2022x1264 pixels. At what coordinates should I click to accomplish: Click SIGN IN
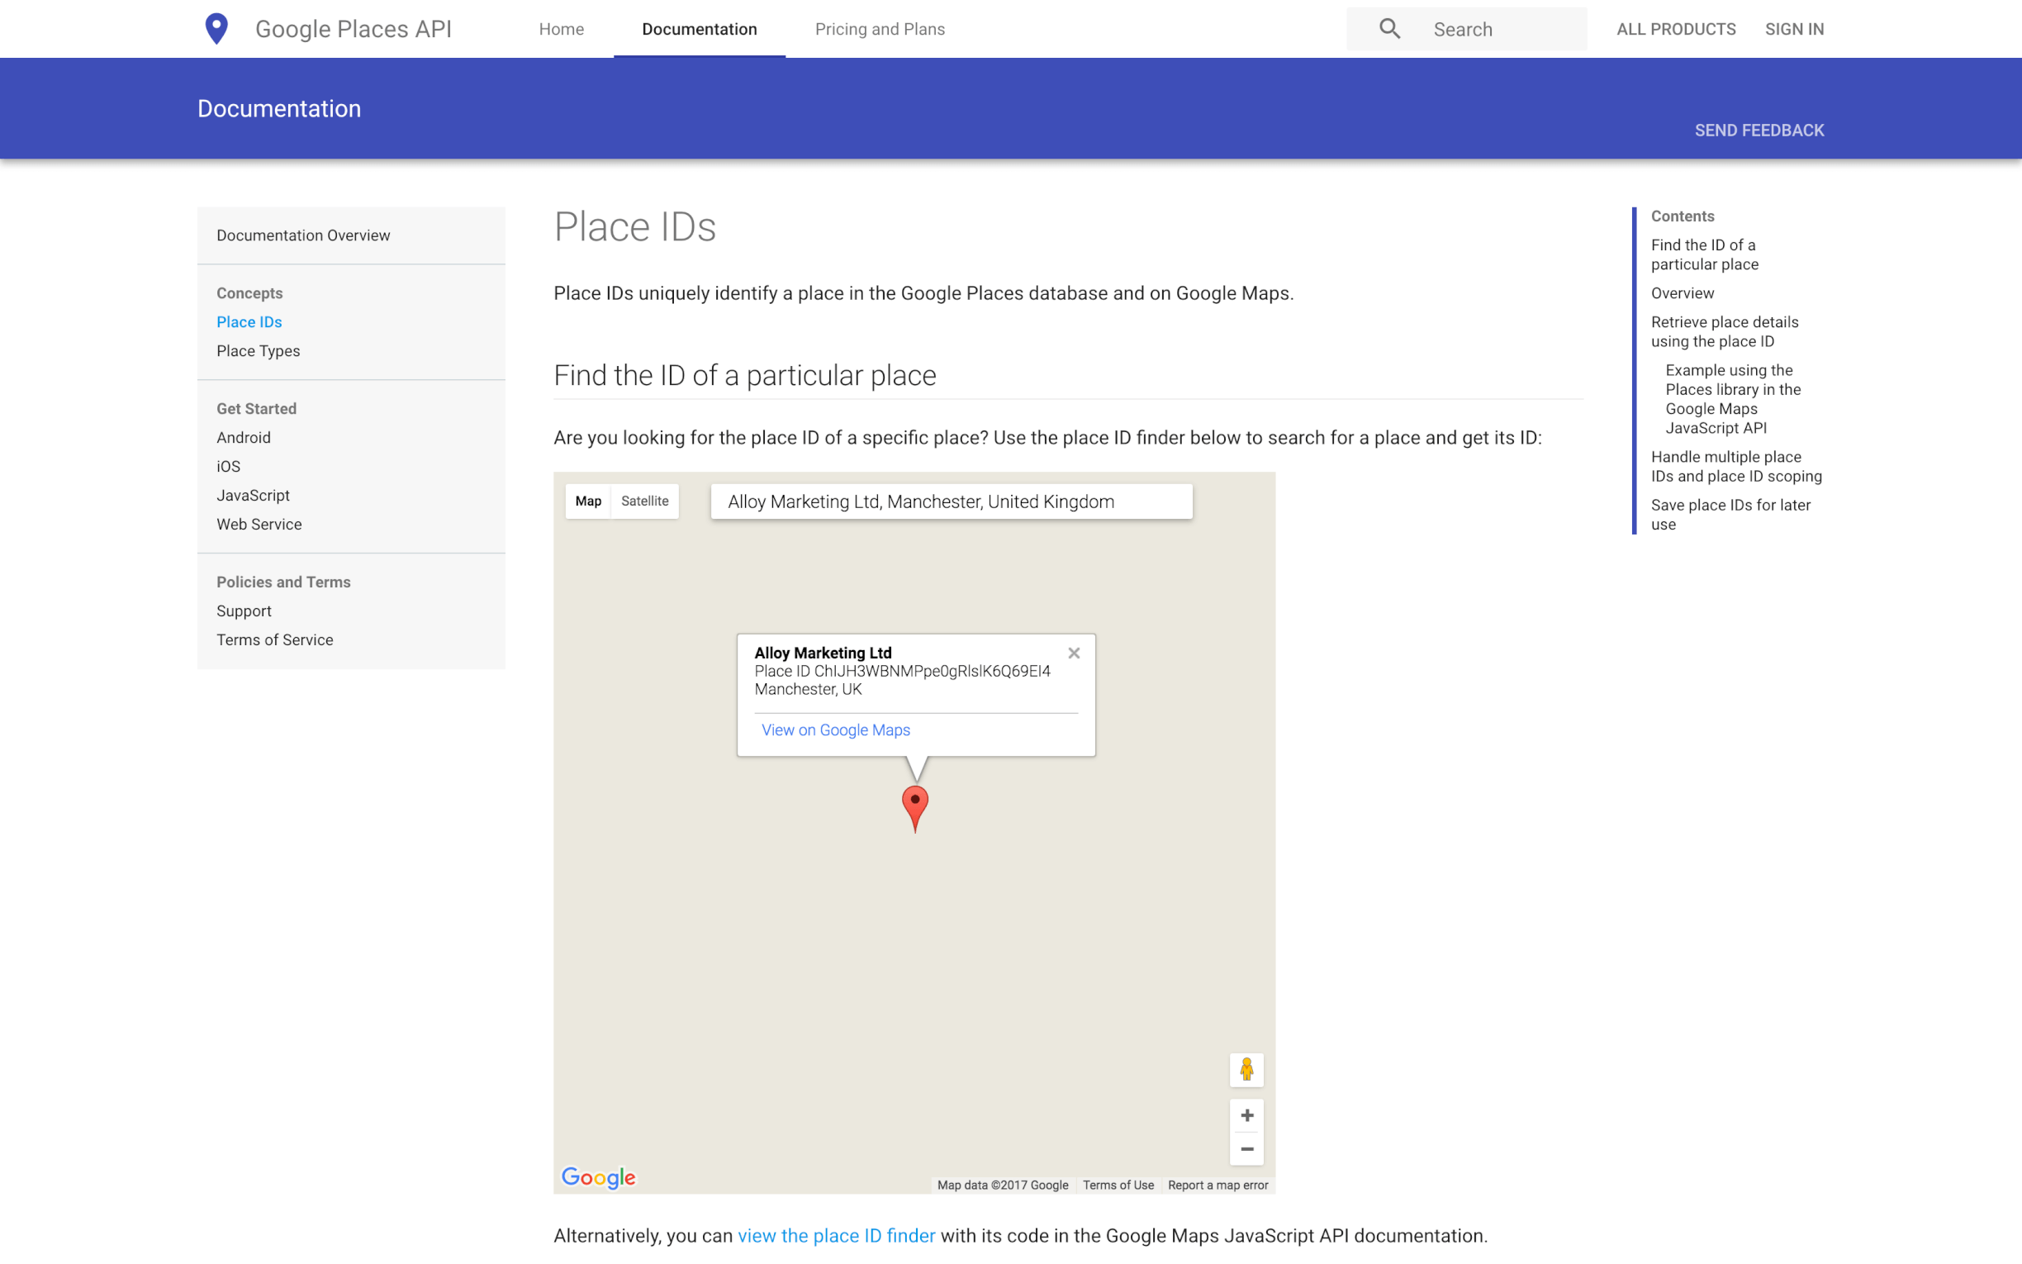tap(1794, 29)
